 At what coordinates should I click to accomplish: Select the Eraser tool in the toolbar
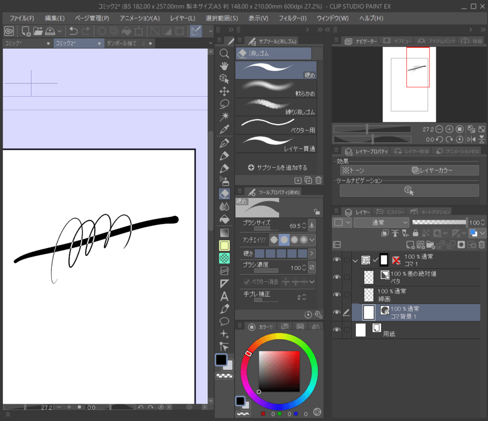click(224, 194)
